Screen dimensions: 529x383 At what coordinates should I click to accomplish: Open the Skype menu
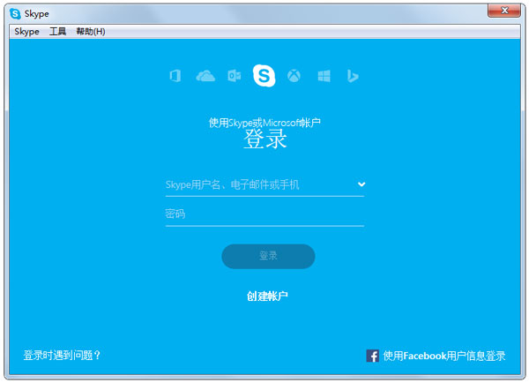click(26, 32)
